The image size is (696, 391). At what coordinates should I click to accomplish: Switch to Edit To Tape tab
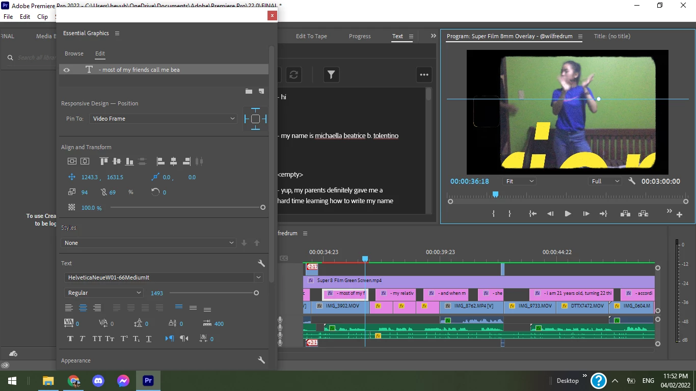(311, 36)
